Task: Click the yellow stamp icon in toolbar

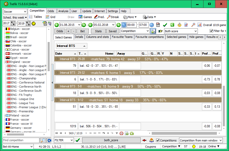Action: [180, 25]
